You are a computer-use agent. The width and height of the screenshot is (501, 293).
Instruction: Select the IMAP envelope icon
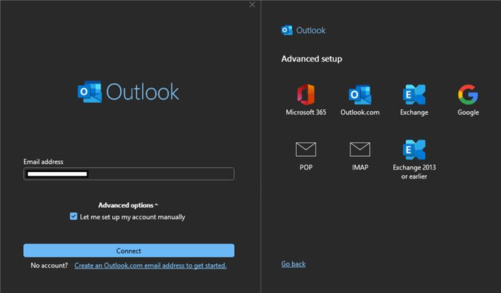click(x=359, y=149)
